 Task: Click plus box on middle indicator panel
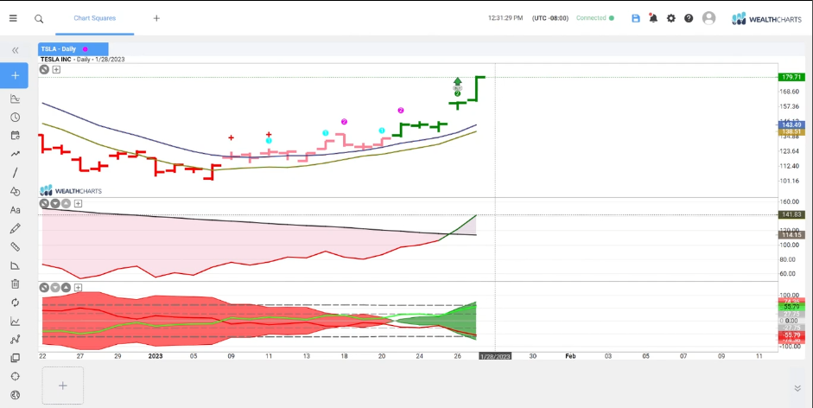pyautogui.click(x=78, y=203)
